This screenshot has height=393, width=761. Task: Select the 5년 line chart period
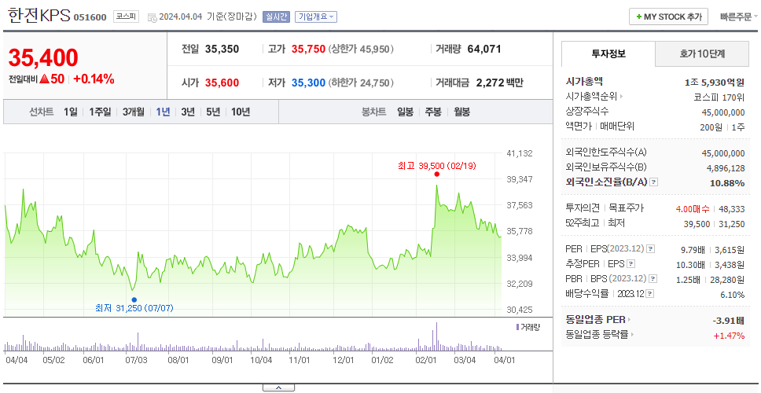(213, 112)
